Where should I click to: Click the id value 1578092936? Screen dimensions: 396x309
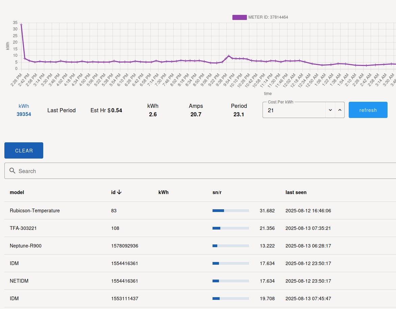(x=124, y=246)
